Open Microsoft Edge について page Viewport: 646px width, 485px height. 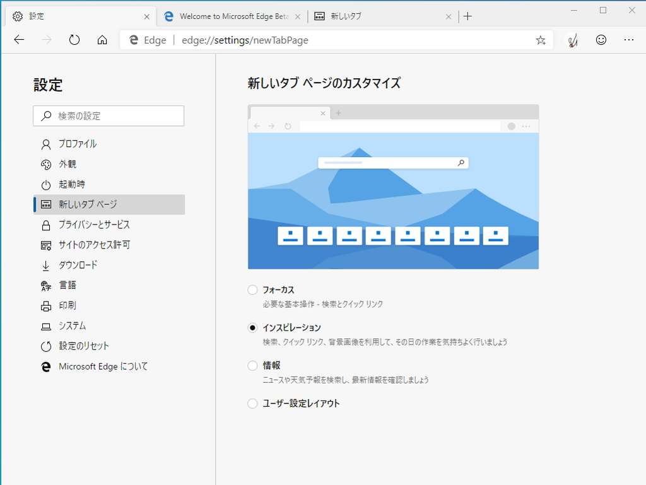tap(109, 366)
